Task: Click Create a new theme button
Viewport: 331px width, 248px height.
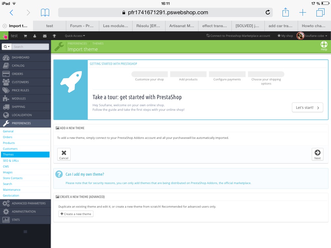Action: pos(76,214)
